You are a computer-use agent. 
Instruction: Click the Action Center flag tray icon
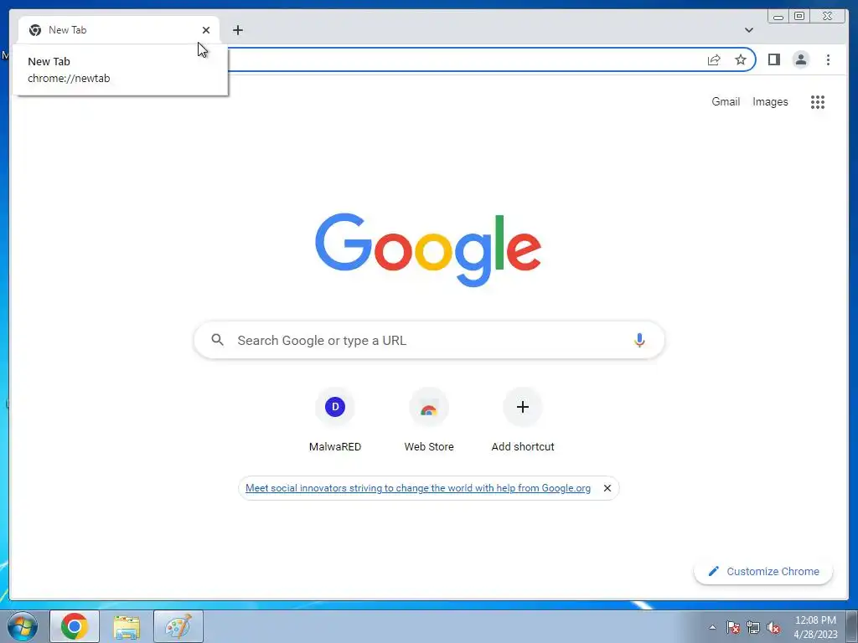point(732,627)
